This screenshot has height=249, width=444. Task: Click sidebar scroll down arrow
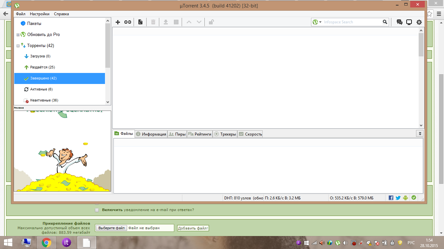(108, 102)
